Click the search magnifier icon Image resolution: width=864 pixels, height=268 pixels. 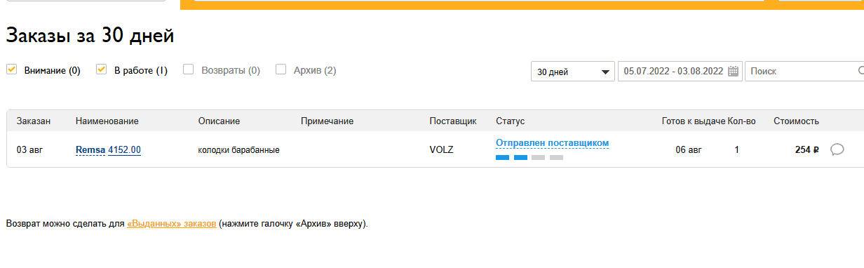click(x=861, y=71)
